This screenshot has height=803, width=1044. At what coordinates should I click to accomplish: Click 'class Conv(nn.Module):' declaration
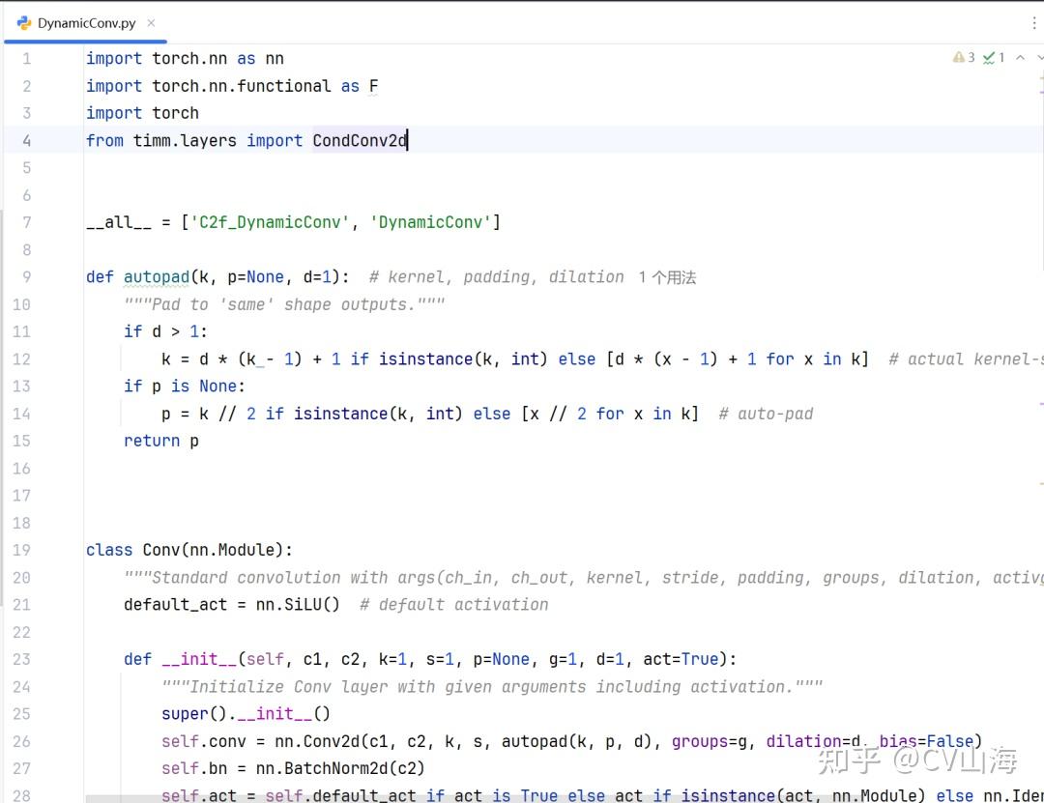[189, 550]
